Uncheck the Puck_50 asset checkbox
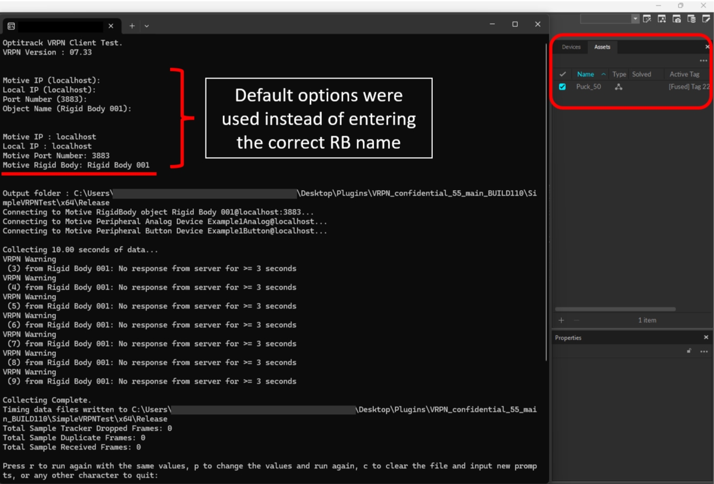 tap(562, 87)
